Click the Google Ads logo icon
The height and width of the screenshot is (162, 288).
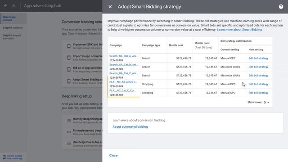click(x=14, y=6)
